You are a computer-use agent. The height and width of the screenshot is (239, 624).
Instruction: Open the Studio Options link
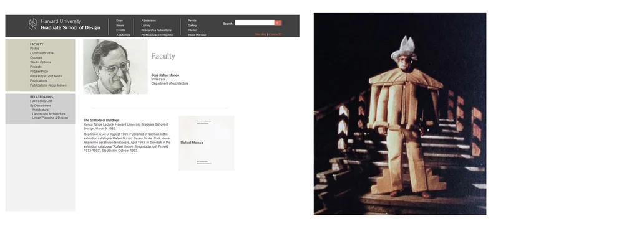coord(40,62)
